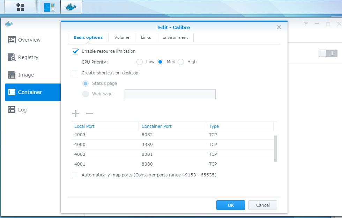Switch to the Basic options tab
Viewport: 342px width, 218px height.
[x=88, y=37]
